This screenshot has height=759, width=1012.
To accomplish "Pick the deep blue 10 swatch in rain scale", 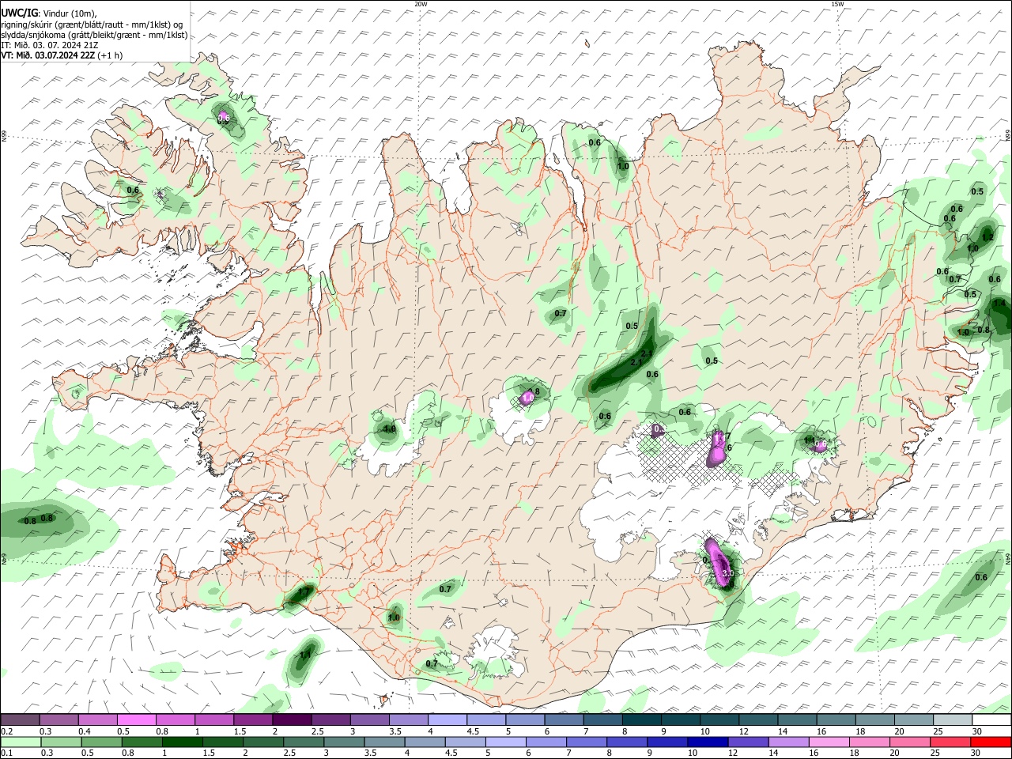I will pos(708,742).
